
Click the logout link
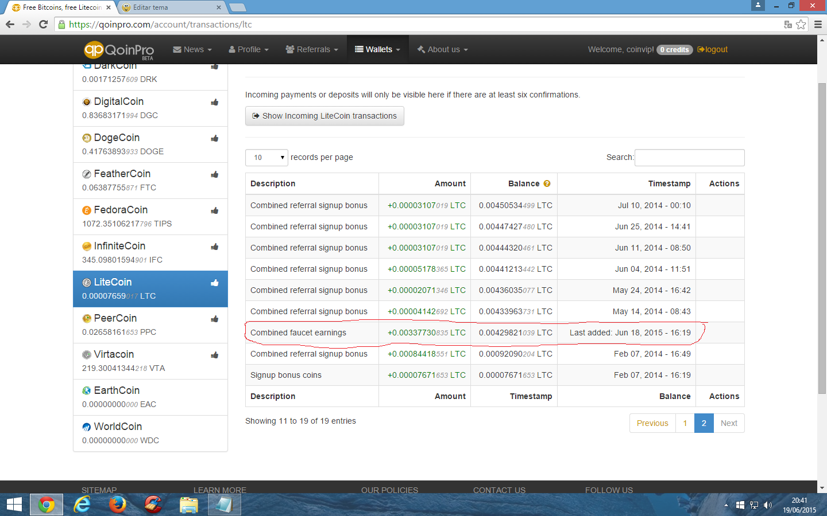pos(713,50)
